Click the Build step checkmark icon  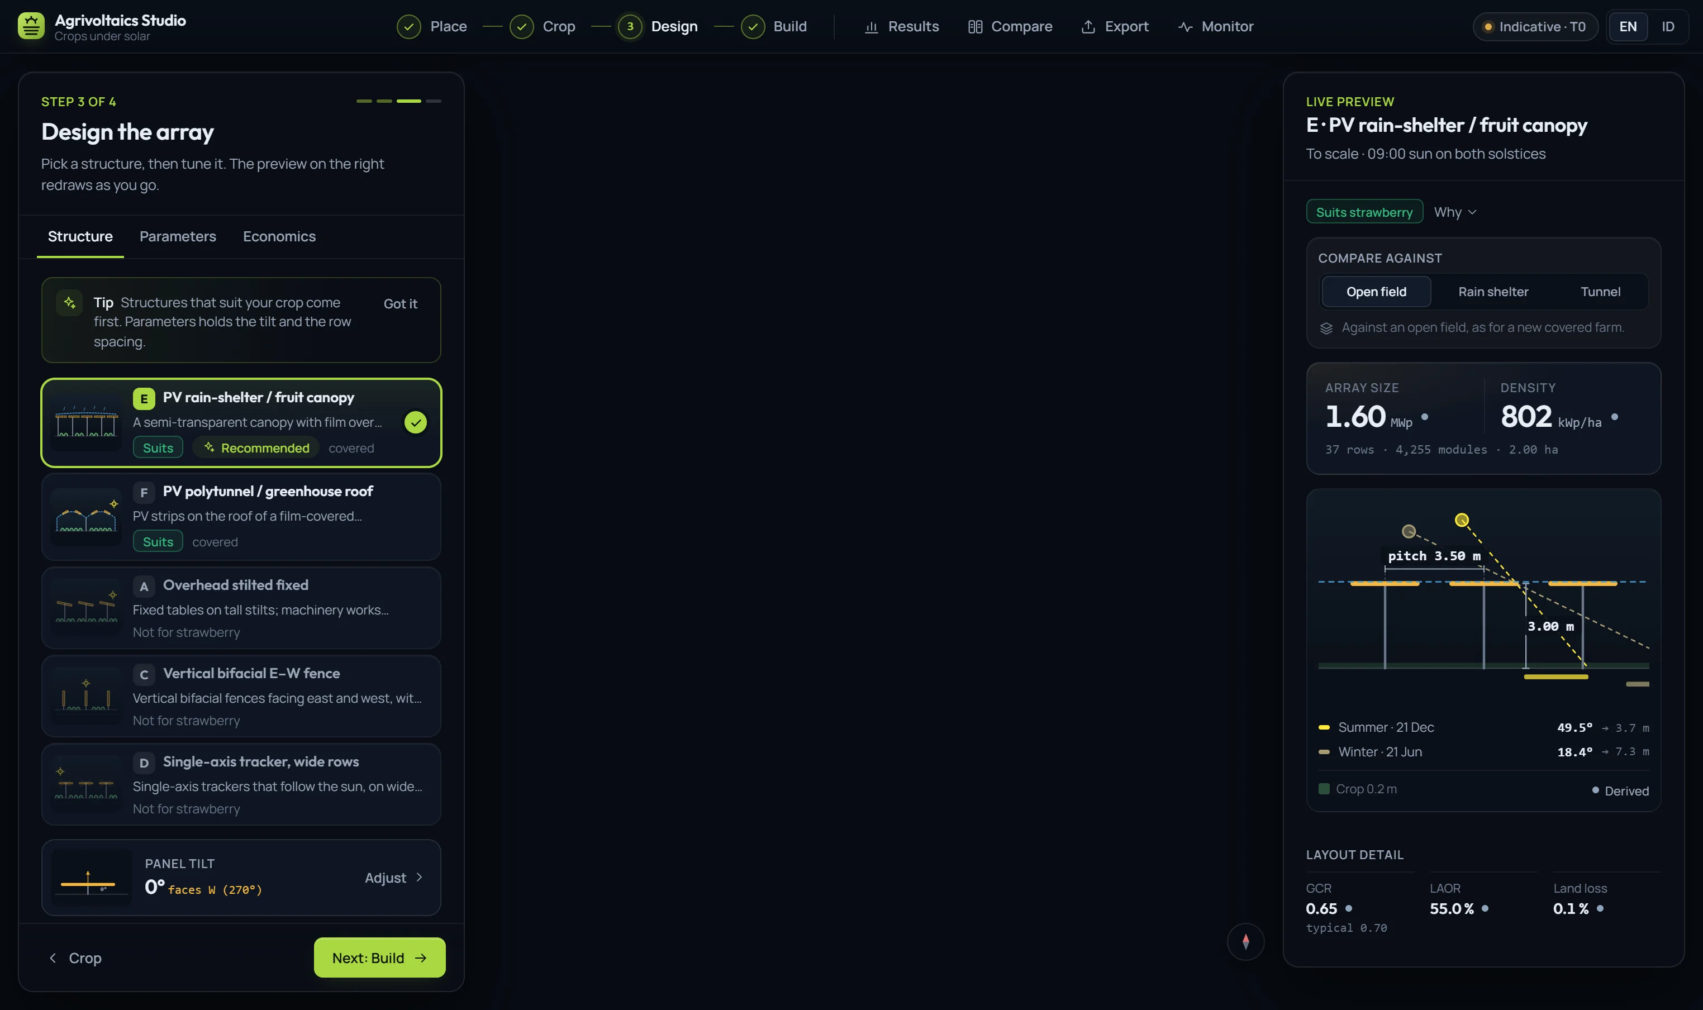point(752,27)
